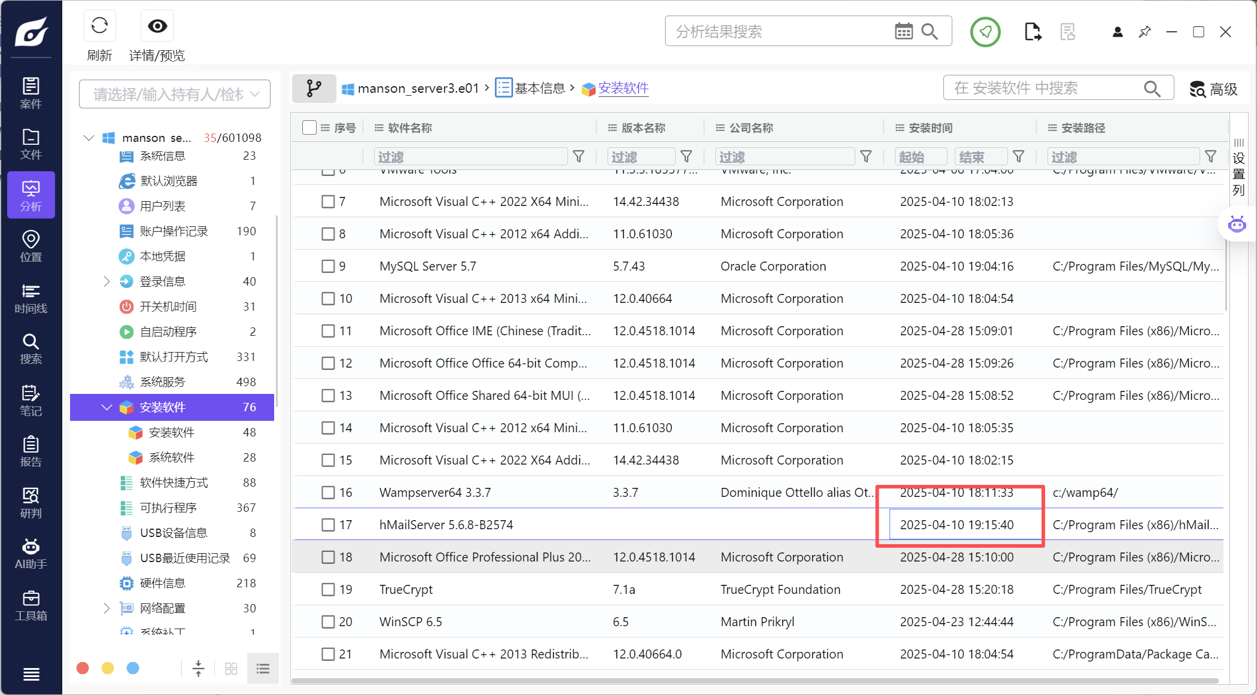This screenshot has width=1257, height=695.
Task: Toggle the select-all checkbox in the table header
Action: 309,128
